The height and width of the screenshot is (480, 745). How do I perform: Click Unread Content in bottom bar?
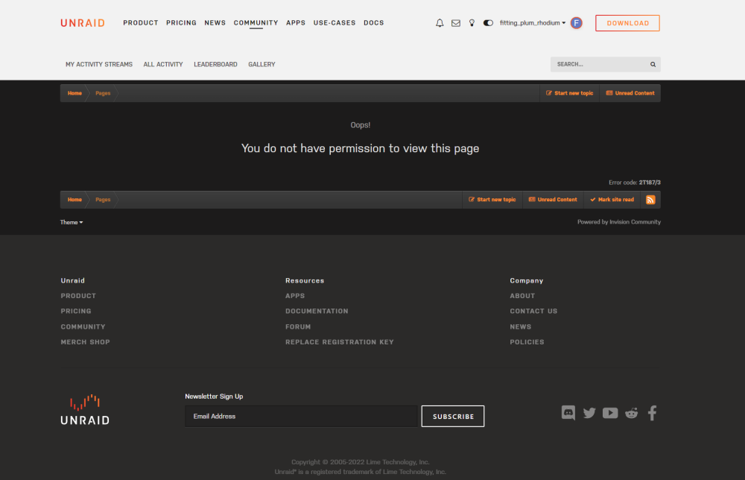pos(553,200)
